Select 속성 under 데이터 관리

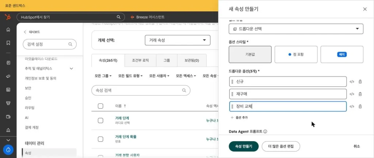click(x=49, y=153)
